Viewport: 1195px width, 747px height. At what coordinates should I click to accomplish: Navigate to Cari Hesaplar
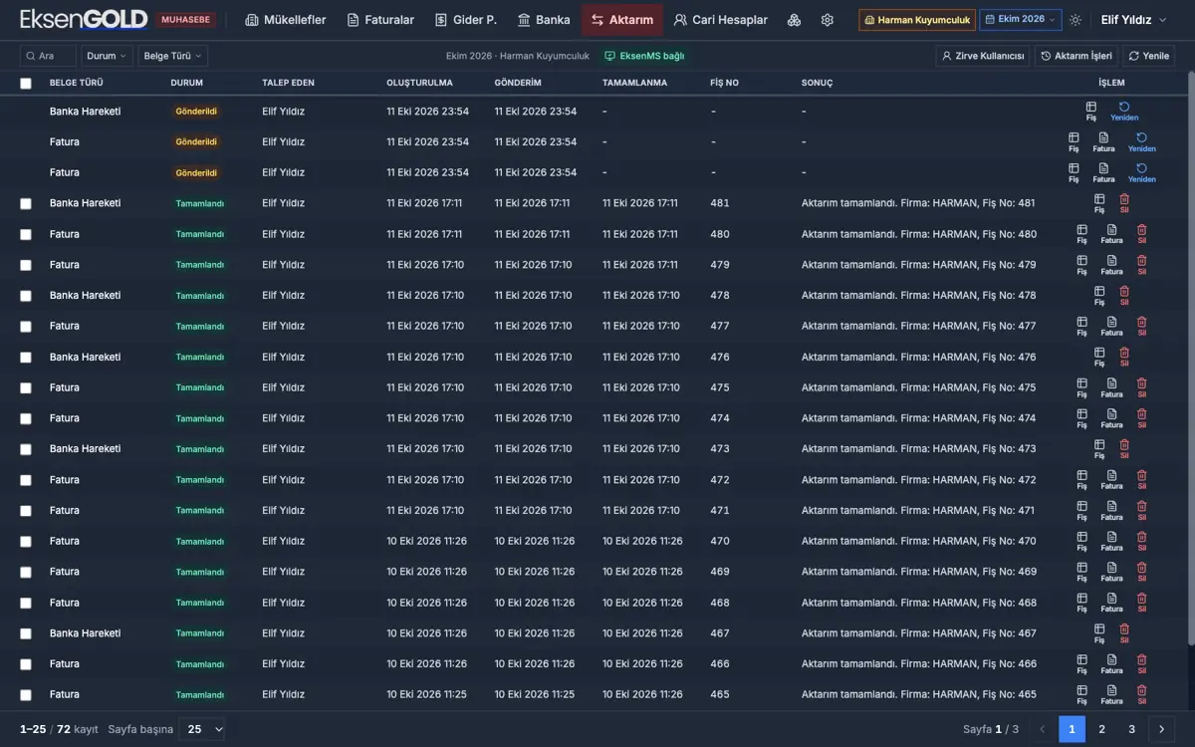720,20
